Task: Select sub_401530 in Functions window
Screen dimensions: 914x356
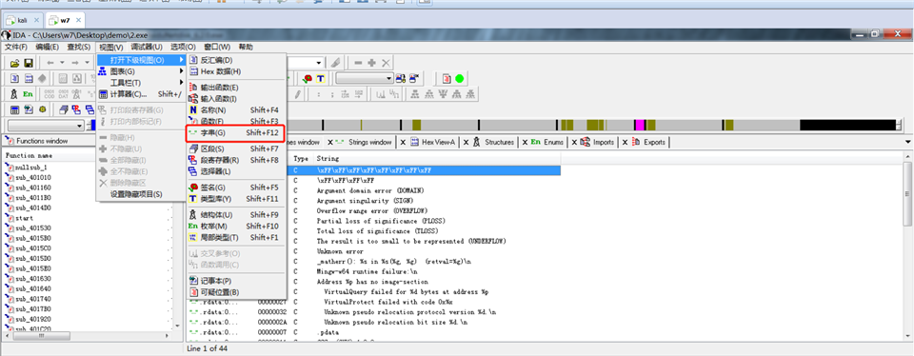Action: 32,227
